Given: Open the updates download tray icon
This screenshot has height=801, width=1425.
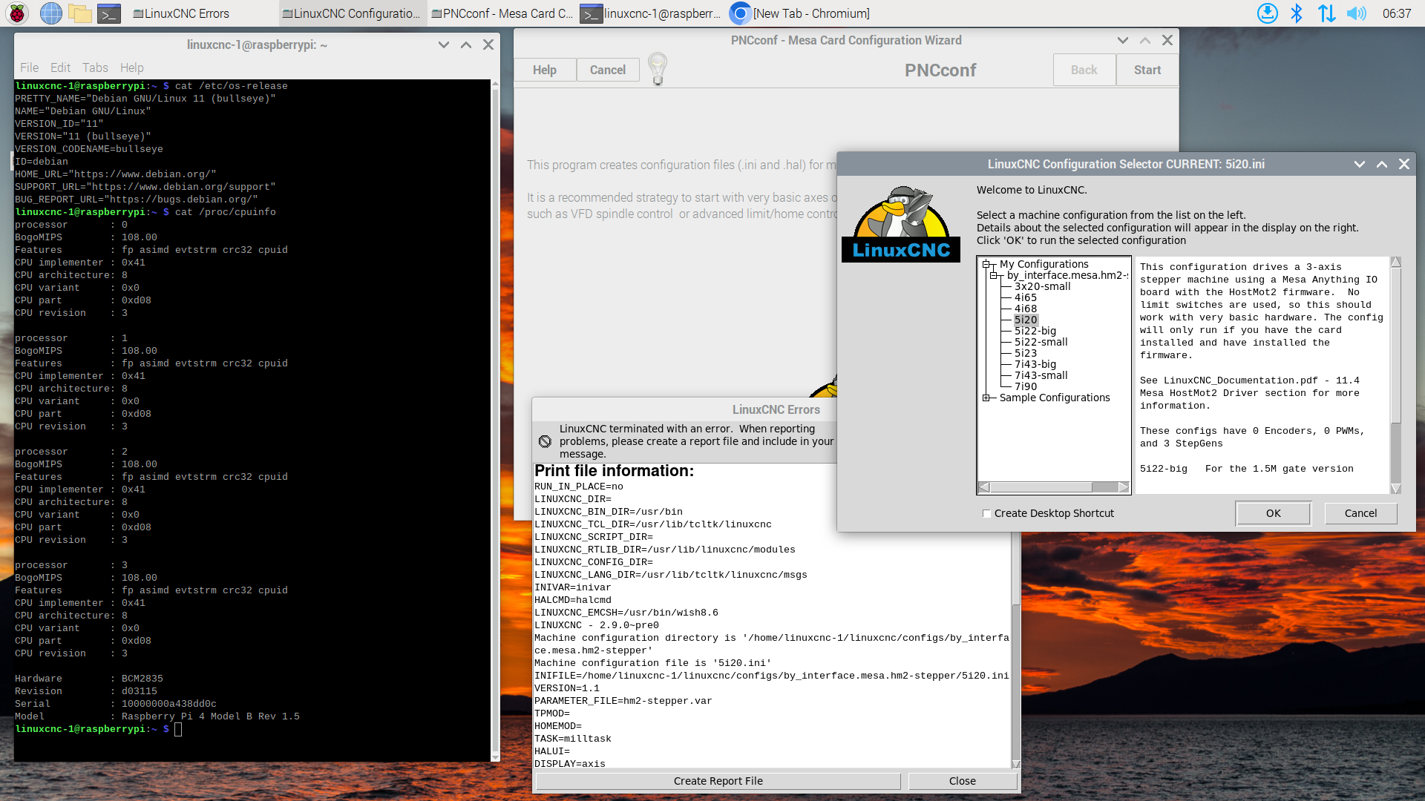Looking at the screenshot, I should [1268, 13].
